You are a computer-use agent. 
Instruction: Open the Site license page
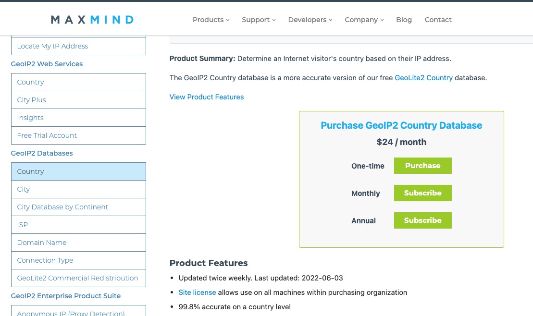(x=197, y=292)
